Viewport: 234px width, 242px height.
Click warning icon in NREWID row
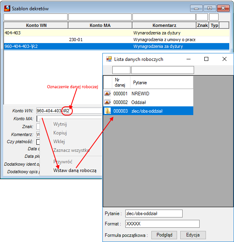click(108, 94)
